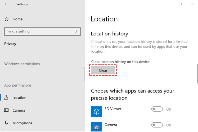This screenshot has width=198, height=132.
Task: Click the Camera icon in sidebar
Action: (7, 110)
